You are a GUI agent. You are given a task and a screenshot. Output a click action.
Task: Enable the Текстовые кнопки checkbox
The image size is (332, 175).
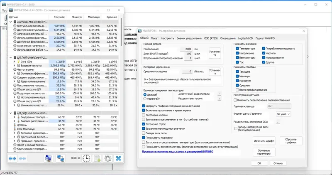[x=144, y=115]
